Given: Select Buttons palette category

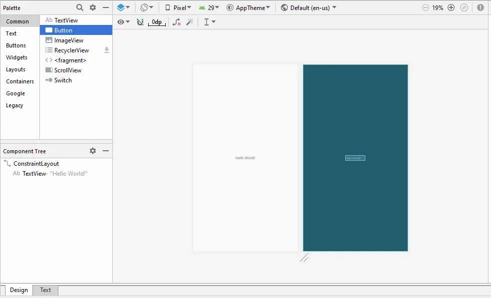Looking at the screenshot, I should point(20,45).
